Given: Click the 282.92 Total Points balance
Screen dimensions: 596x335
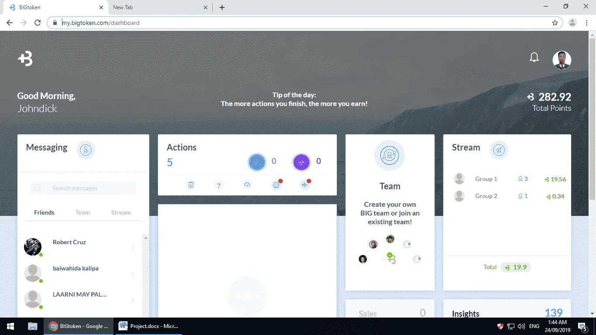Looking at the screenshot, I should pos(549,97).
